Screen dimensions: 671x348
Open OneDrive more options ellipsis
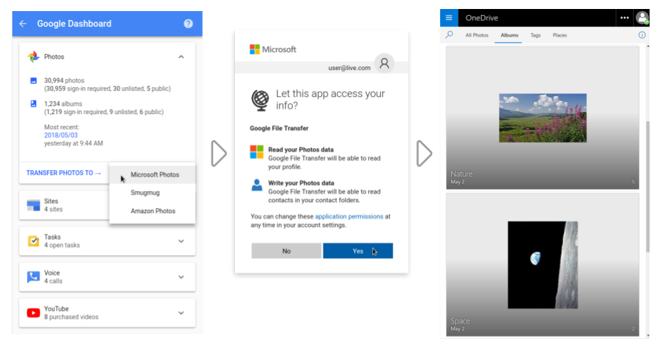point(625,18)
